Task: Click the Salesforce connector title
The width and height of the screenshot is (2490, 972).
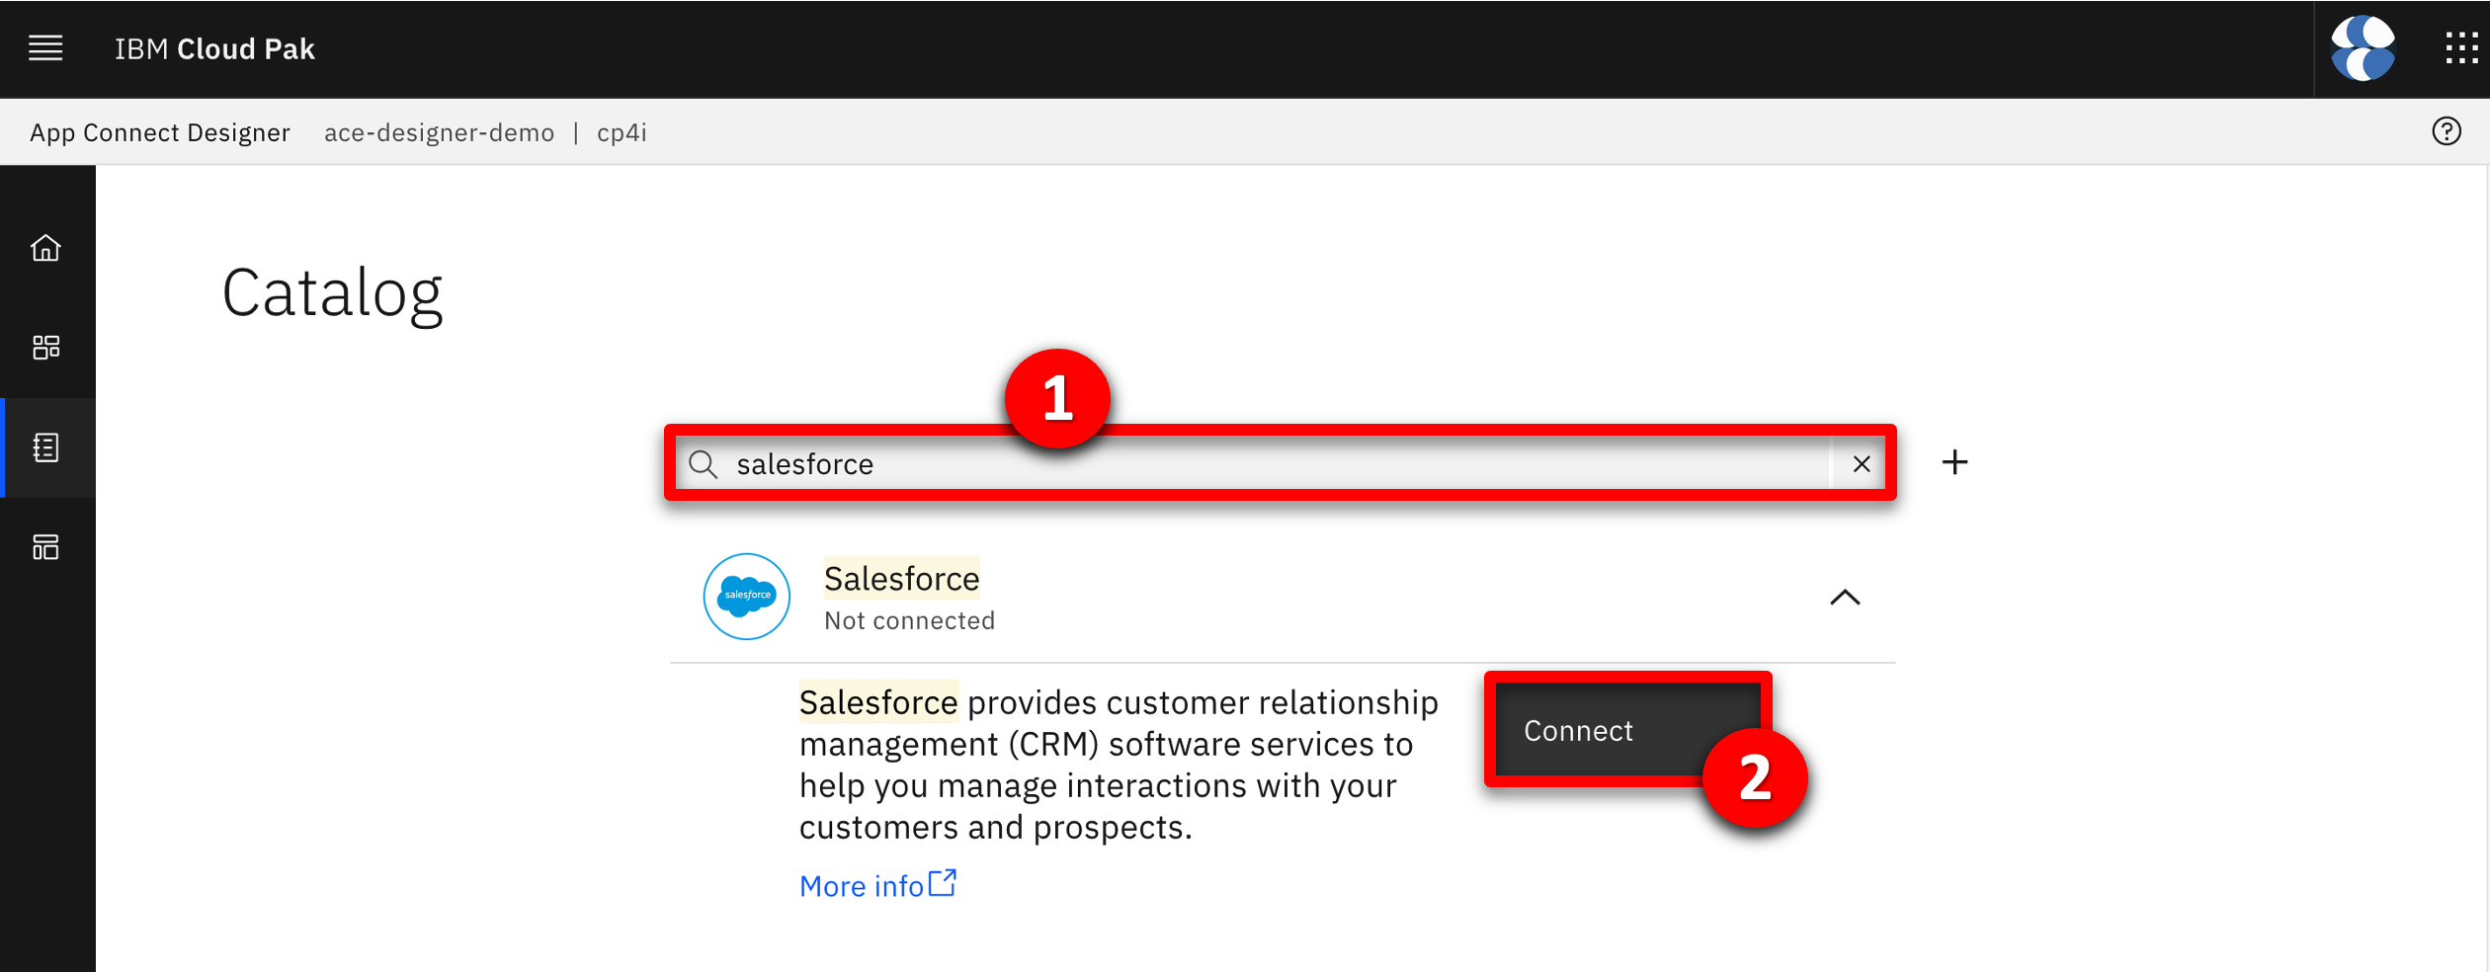Action: click(x=902, y=579)
